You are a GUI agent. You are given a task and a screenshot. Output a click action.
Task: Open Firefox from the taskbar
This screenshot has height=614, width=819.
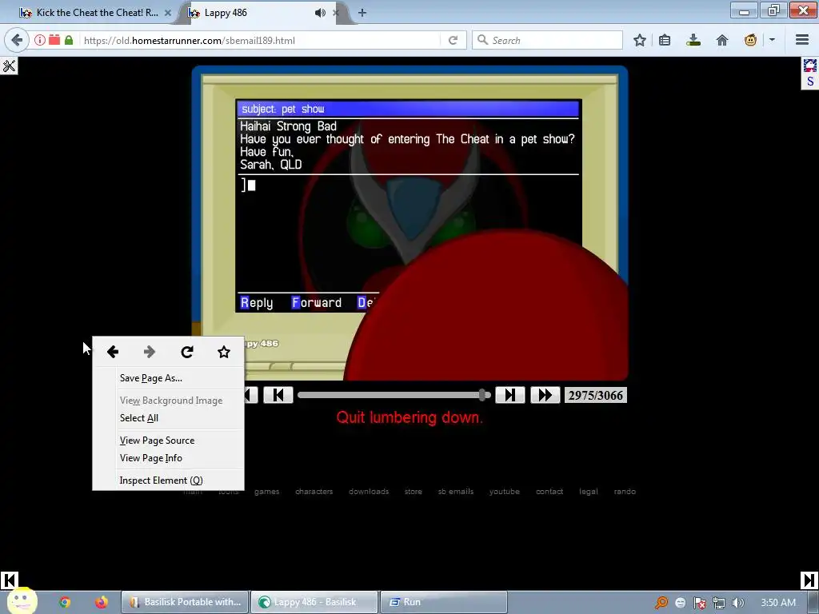coord(102,602)
